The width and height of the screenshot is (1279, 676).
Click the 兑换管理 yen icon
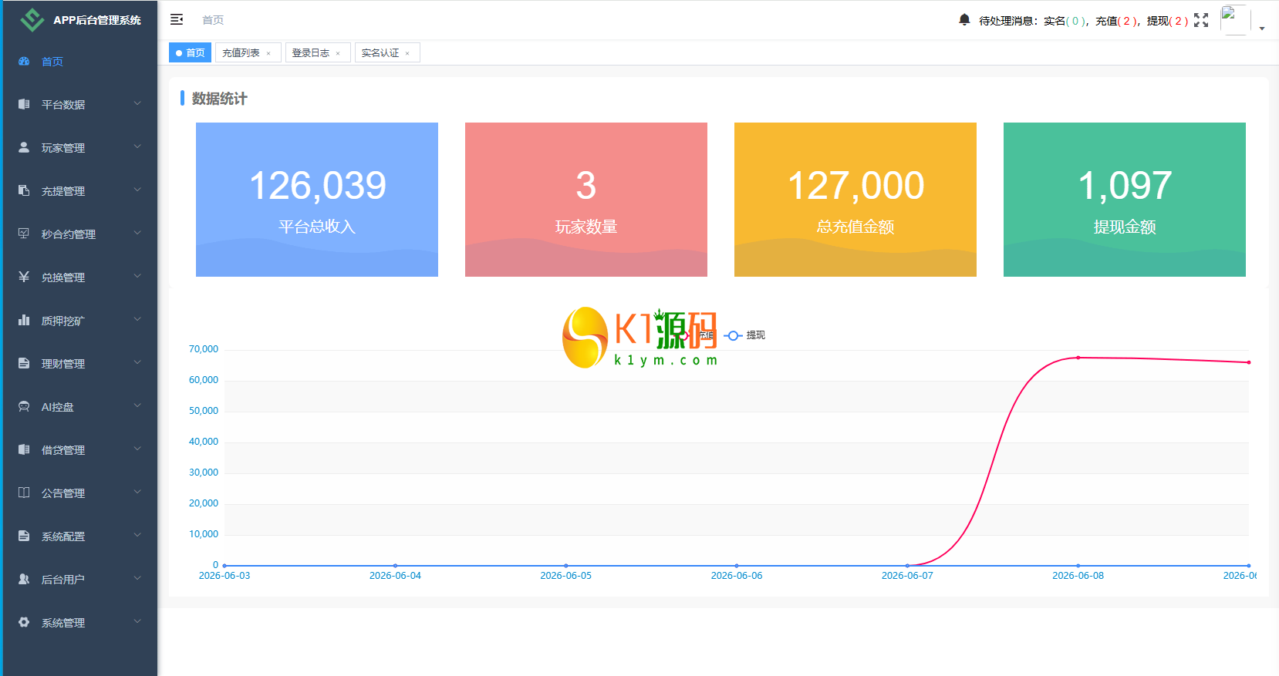click(24, 277)
